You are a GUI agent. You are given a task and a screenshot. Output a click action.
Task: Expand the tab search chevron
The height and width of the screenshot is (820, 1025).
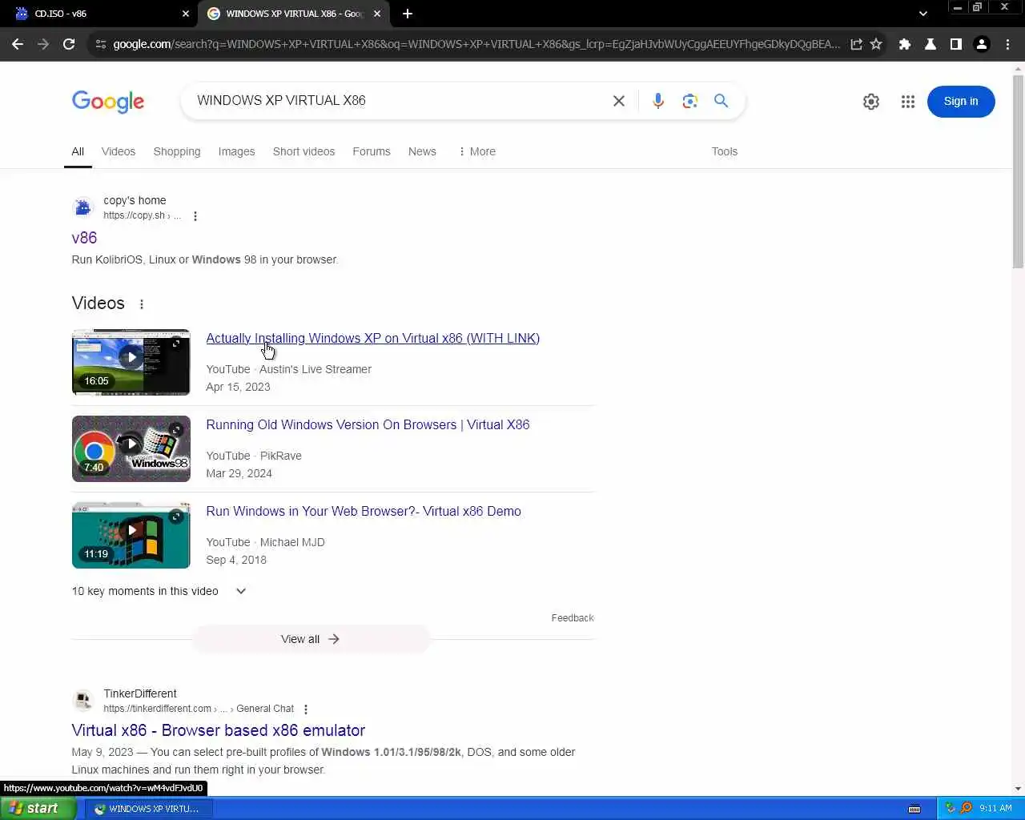point(922,14)
